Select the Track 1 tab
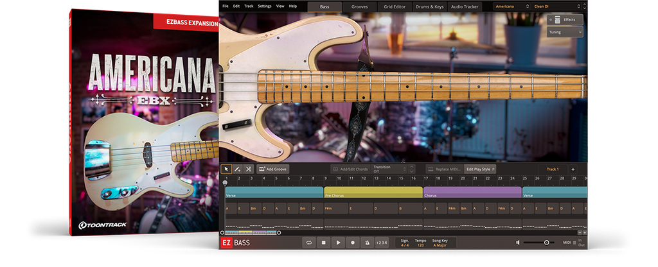Image resolution: width=658 pixels, height=267 pixels. pos(553,169)
